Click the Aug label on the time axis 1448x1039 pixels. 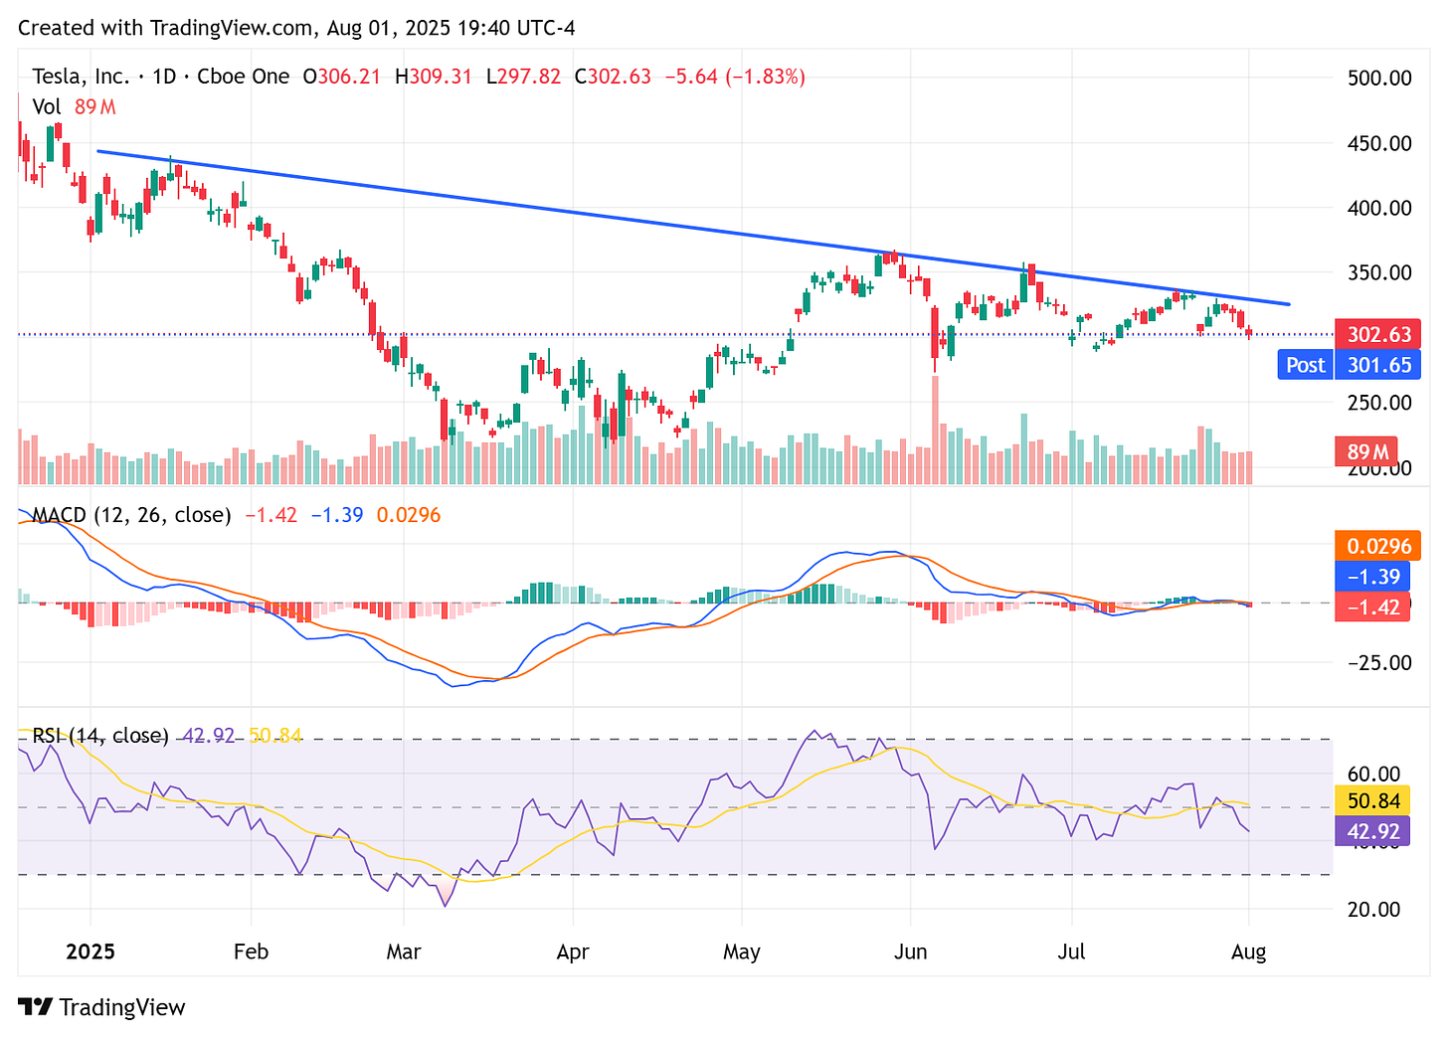pos(1247,952)
